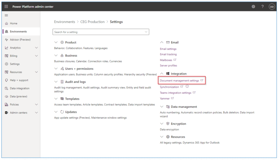The image size is (279, 160).
Task: Open Teams integration settings link
Action: click(x=175, y=93)
